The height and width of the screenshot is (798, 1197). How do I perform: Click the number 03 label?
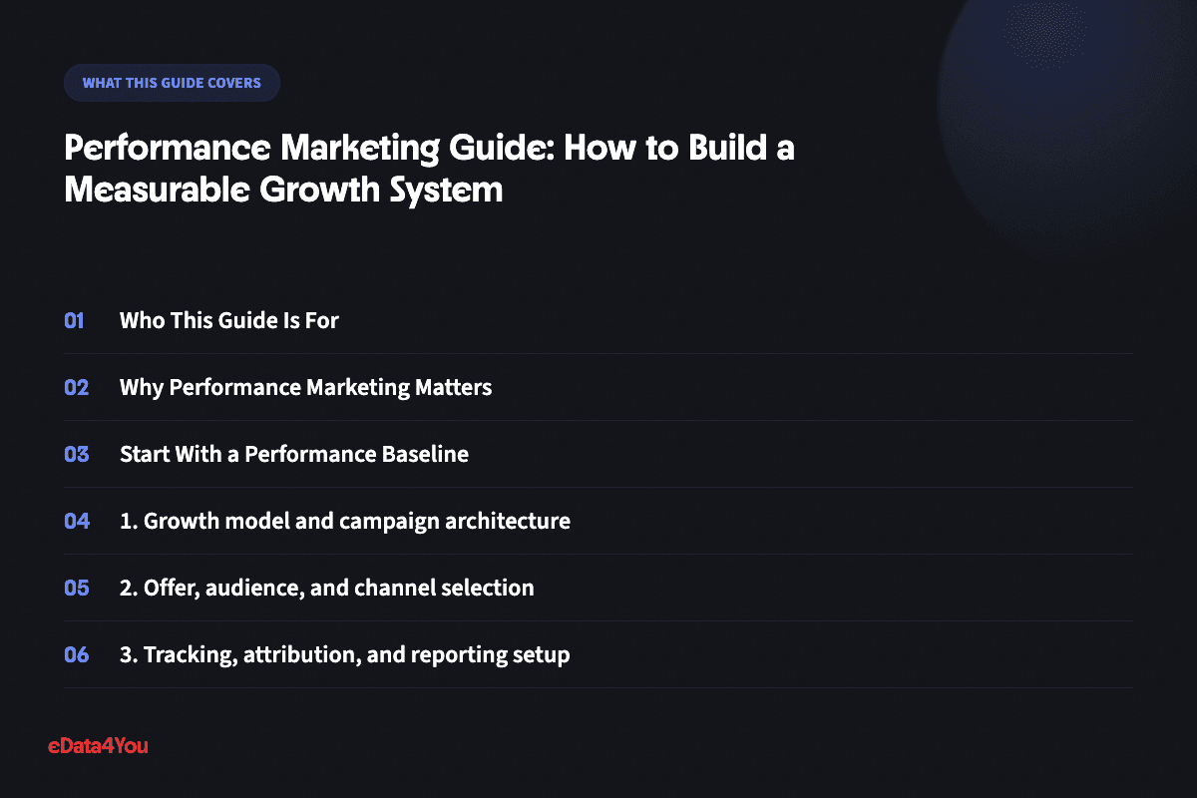point(77,454)
